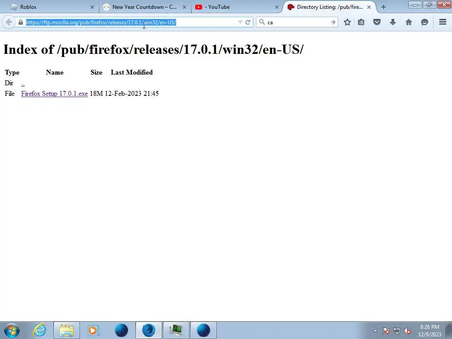This screenshot has height=339, width=452.
Task: Click the search go arrow
Action: [333, 22]
